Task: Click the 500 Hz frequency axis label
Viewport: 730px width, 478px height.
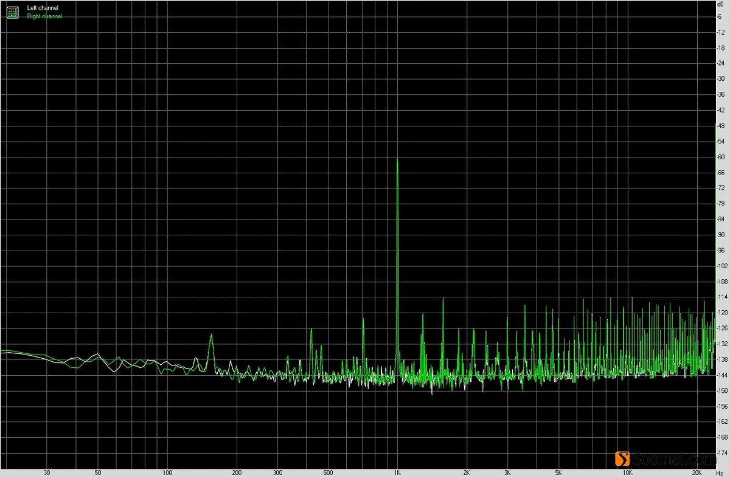Action: (328, 473)
